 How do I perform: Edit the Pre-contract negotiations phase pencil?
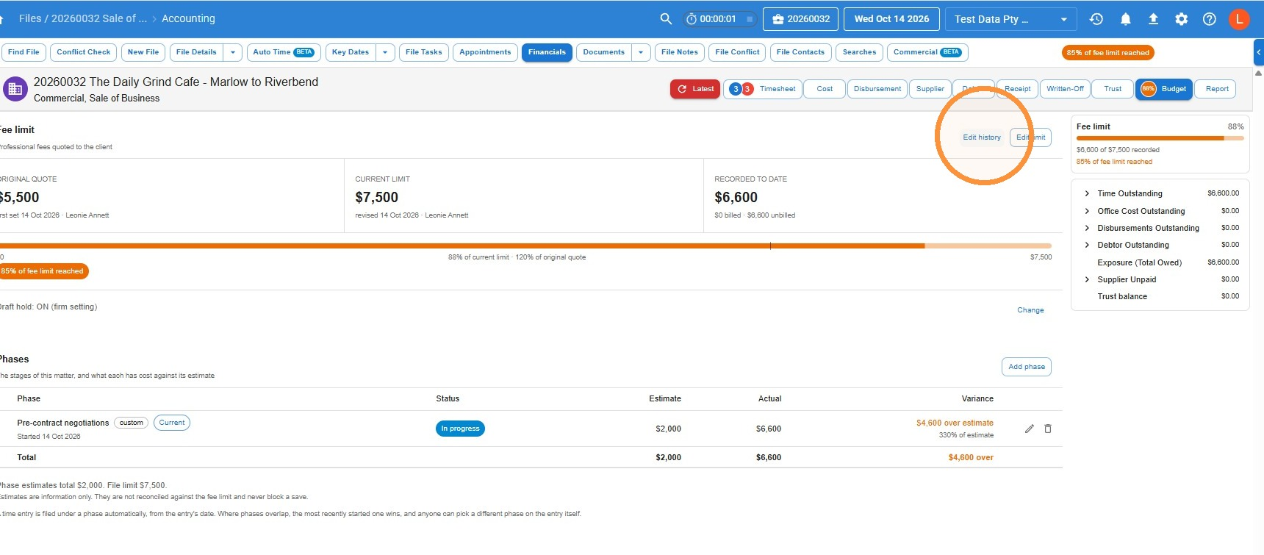1029,429
